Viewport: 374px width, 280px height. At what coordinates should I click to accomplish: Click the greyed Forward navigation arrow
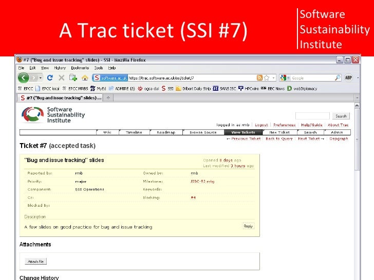[34, 77]
